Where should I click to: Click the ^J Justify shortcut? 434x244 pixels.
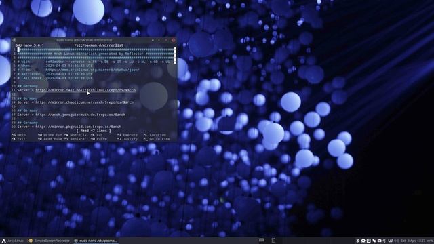click(127, 139)
